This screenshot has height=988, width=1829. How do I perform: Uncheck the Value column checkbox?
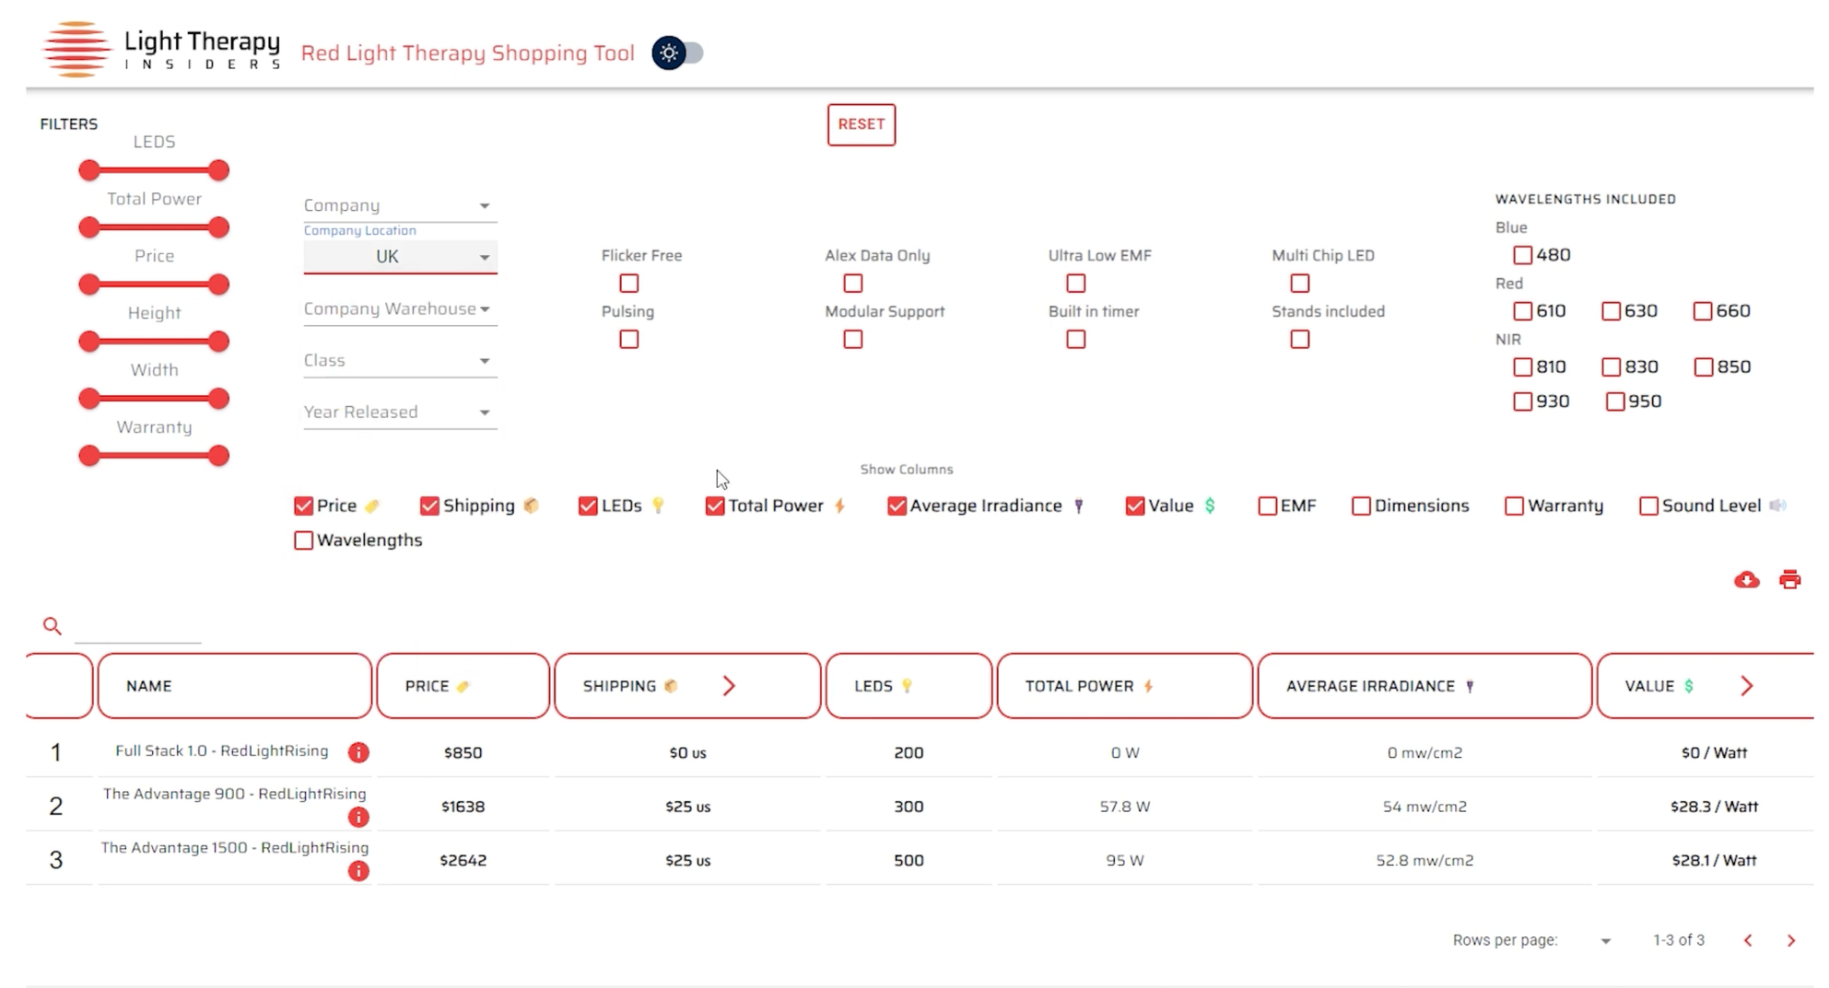click(x=1135, y=506)
